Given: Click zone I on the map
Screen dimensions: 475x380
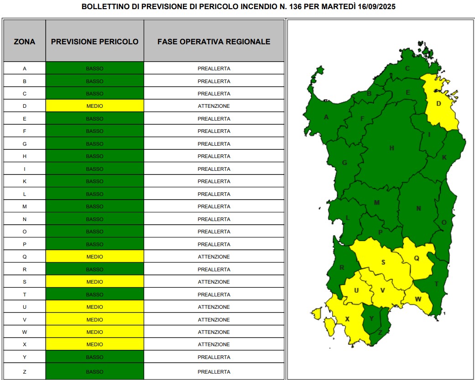Looking at the screenshot, I should click(429, 135).
